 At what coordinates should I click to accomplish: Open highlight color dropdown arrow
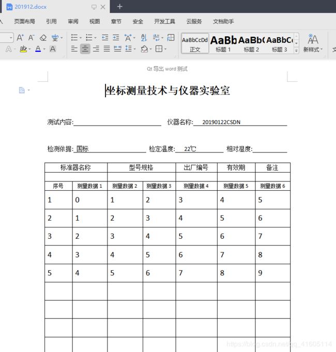pos(29,49)
